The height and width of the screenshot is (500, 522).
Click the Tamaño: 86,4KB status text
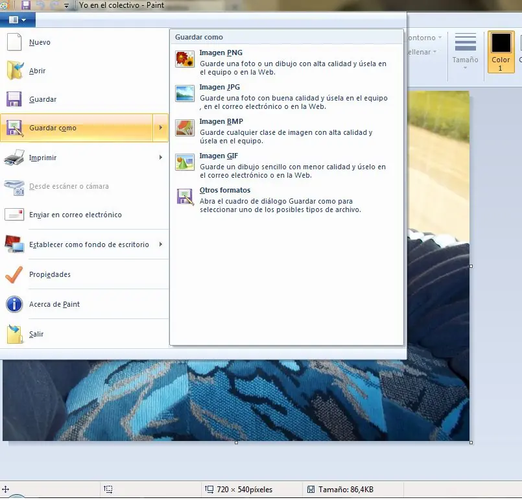[346, 490]
